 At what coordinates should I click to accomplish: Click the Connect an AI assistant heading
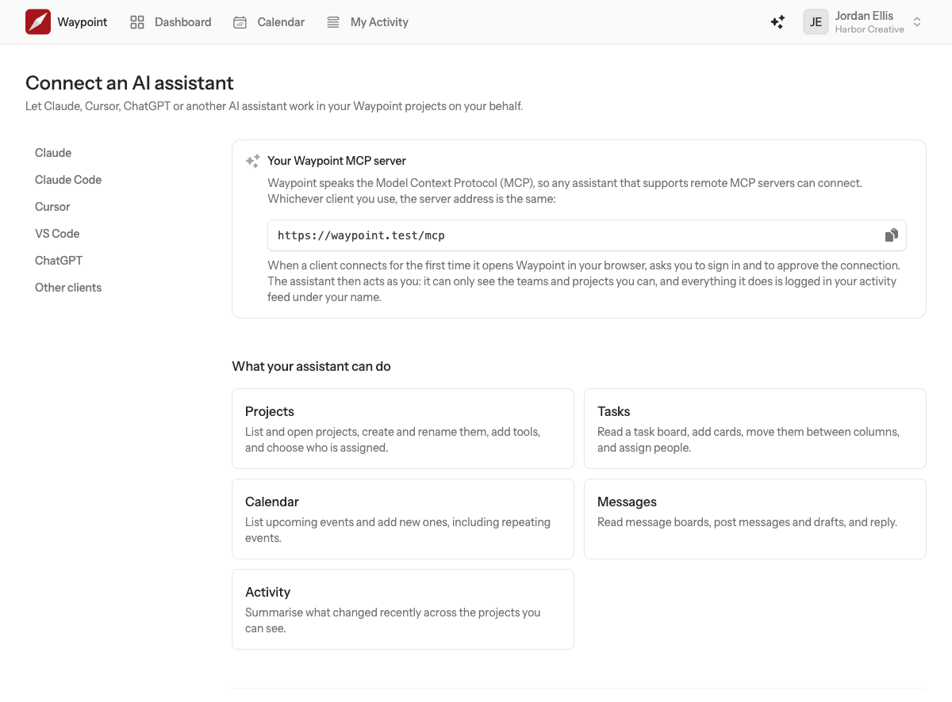click(129, 83)
